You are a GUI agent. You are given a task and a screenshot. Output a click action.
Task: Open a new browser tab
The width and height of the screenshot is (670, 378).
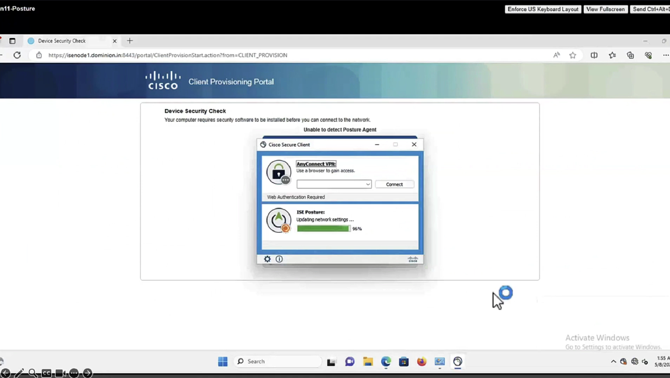(130, 41)
